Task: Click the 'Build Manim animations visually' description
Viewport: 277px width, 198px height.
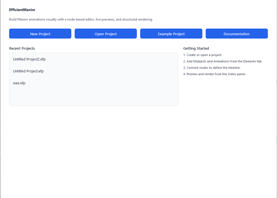Action: pos(81,19)
